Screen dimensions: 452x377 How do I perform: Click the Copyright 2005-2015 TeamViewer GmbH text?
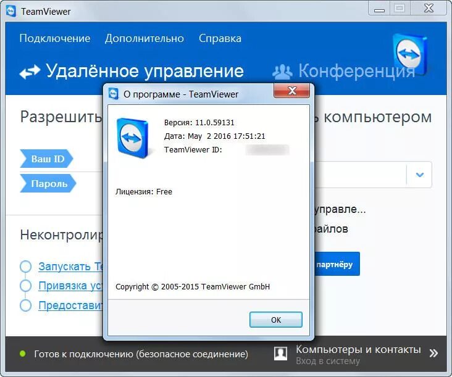(193, 286)
